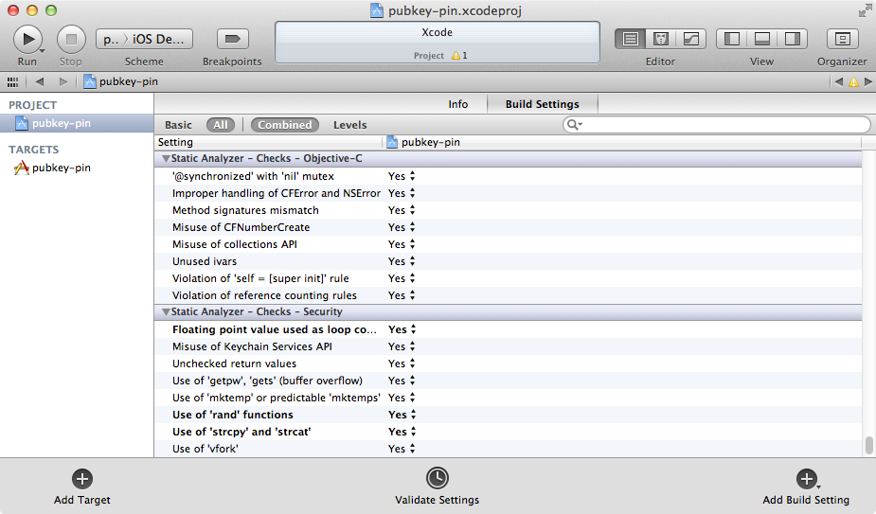This screenshot has height=514, width=876.
Task: Toggle the Navigator pane view icon
Action: coord(731,39)
